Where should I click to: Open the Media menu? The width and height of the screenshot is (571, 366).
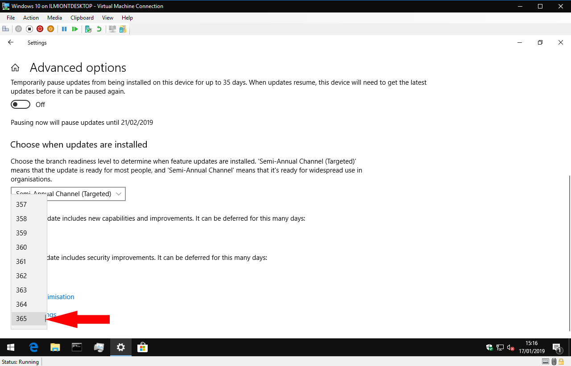54,18
